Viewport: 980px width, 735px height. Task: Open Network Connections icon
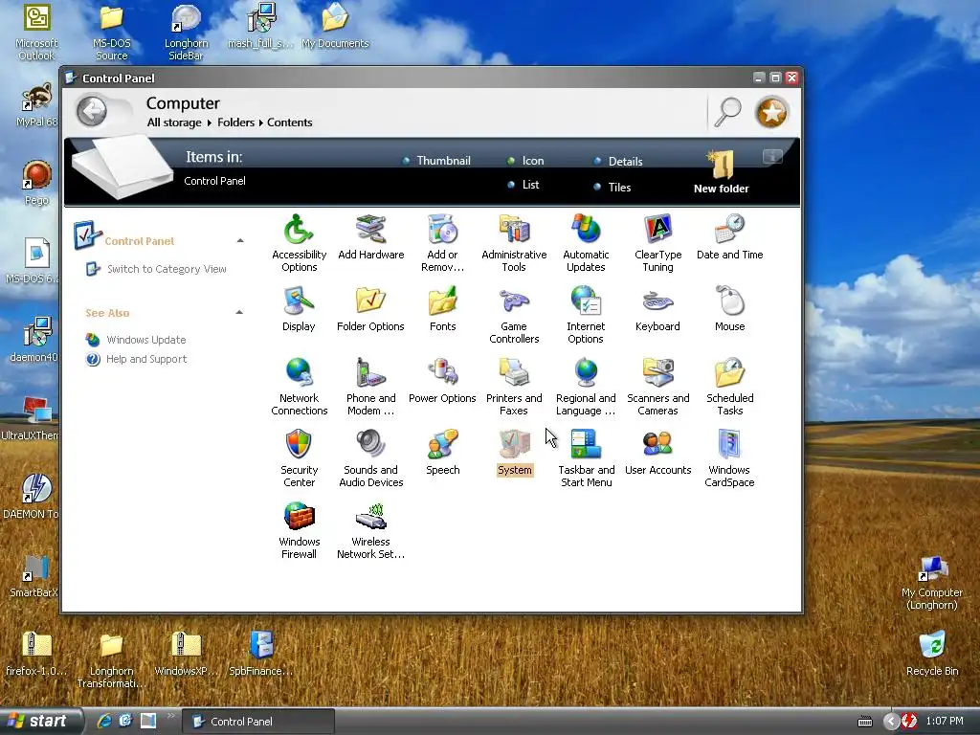299,387
